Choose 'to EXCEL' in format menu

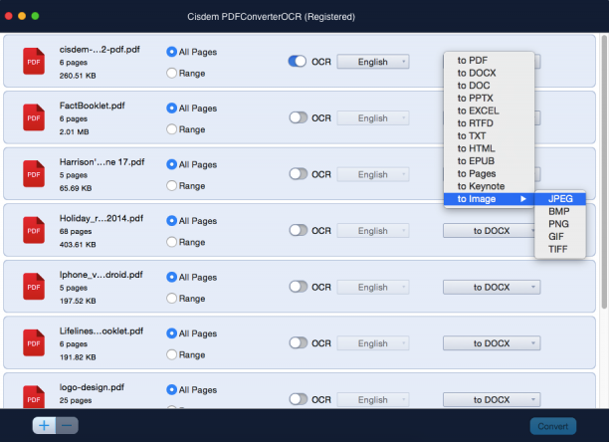[x=489, y=110]
